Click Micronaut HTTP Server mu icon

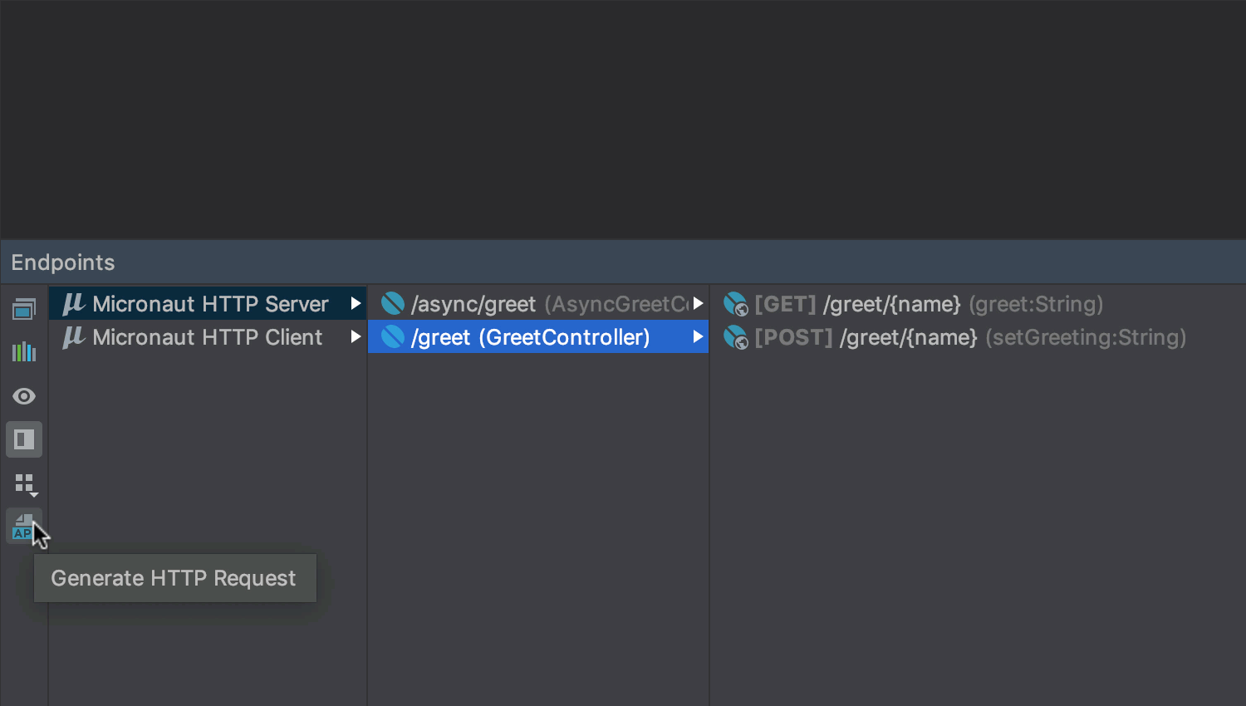[x=74, y=304]
